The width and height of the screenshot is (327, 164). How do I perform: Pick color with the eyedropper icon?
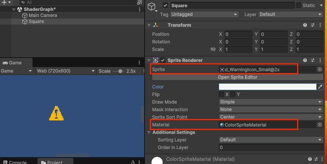[320, 87]
